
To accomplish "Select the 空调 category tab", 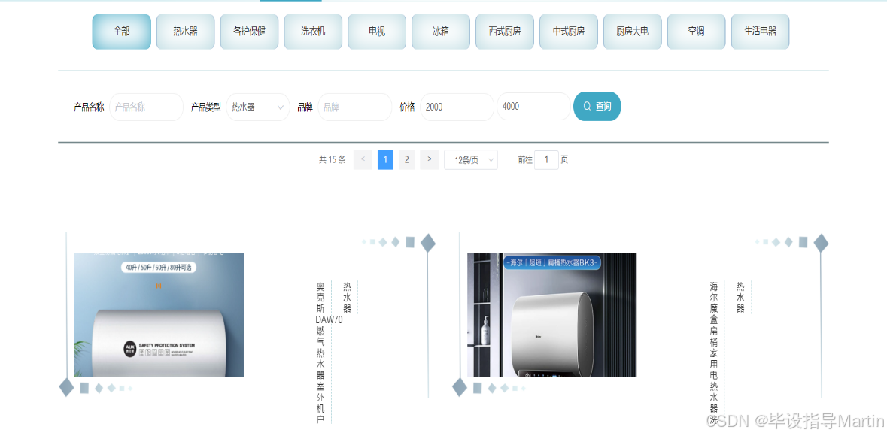I will click(x=697, y=32).
